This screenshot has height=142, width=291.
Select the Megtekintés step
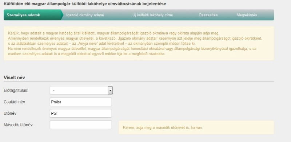point(247,15)
